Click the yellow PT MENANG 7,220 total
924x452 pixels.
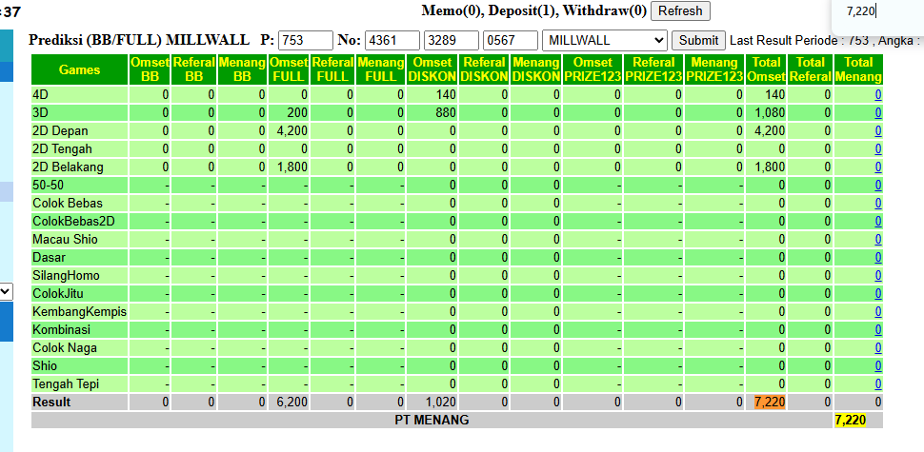click(851, 421)
